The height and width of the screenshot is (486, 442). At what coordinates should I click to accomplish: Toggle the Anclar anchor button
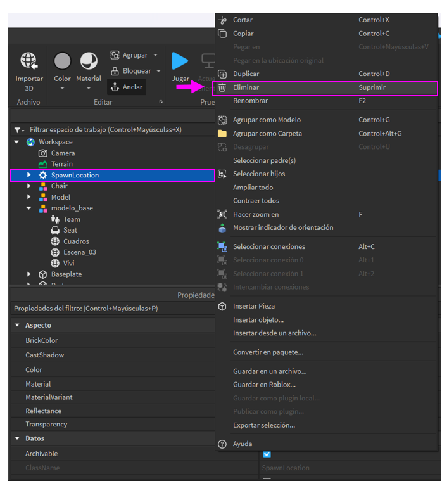[127, 87]
